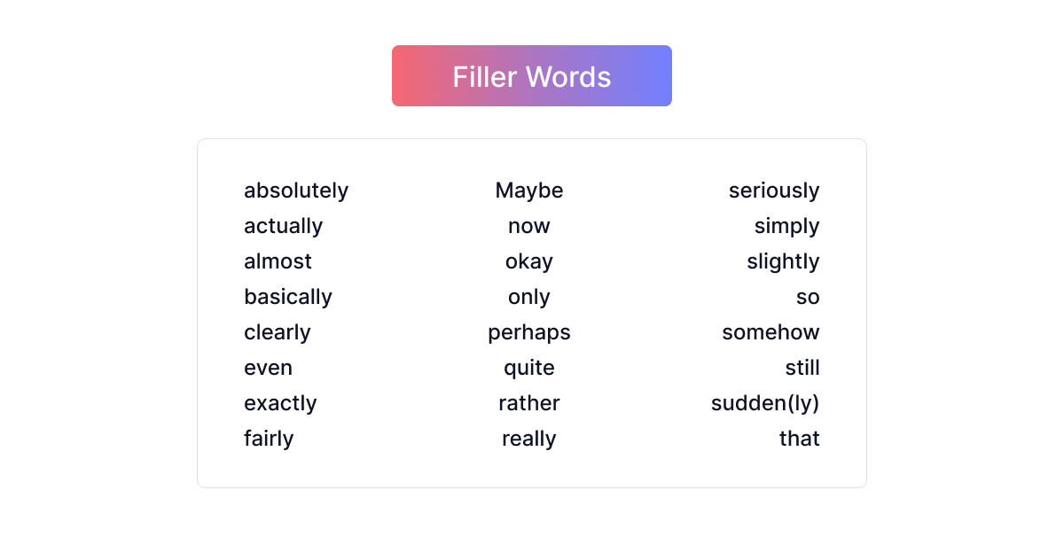Viewport: 1064px width, 537px height.
Task: Click the word "seriously"
Action: point(774,191)
